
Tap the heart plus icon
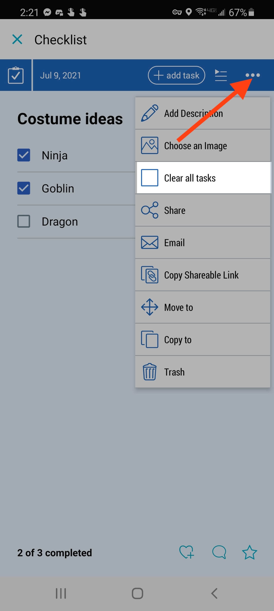click(186, 552)
